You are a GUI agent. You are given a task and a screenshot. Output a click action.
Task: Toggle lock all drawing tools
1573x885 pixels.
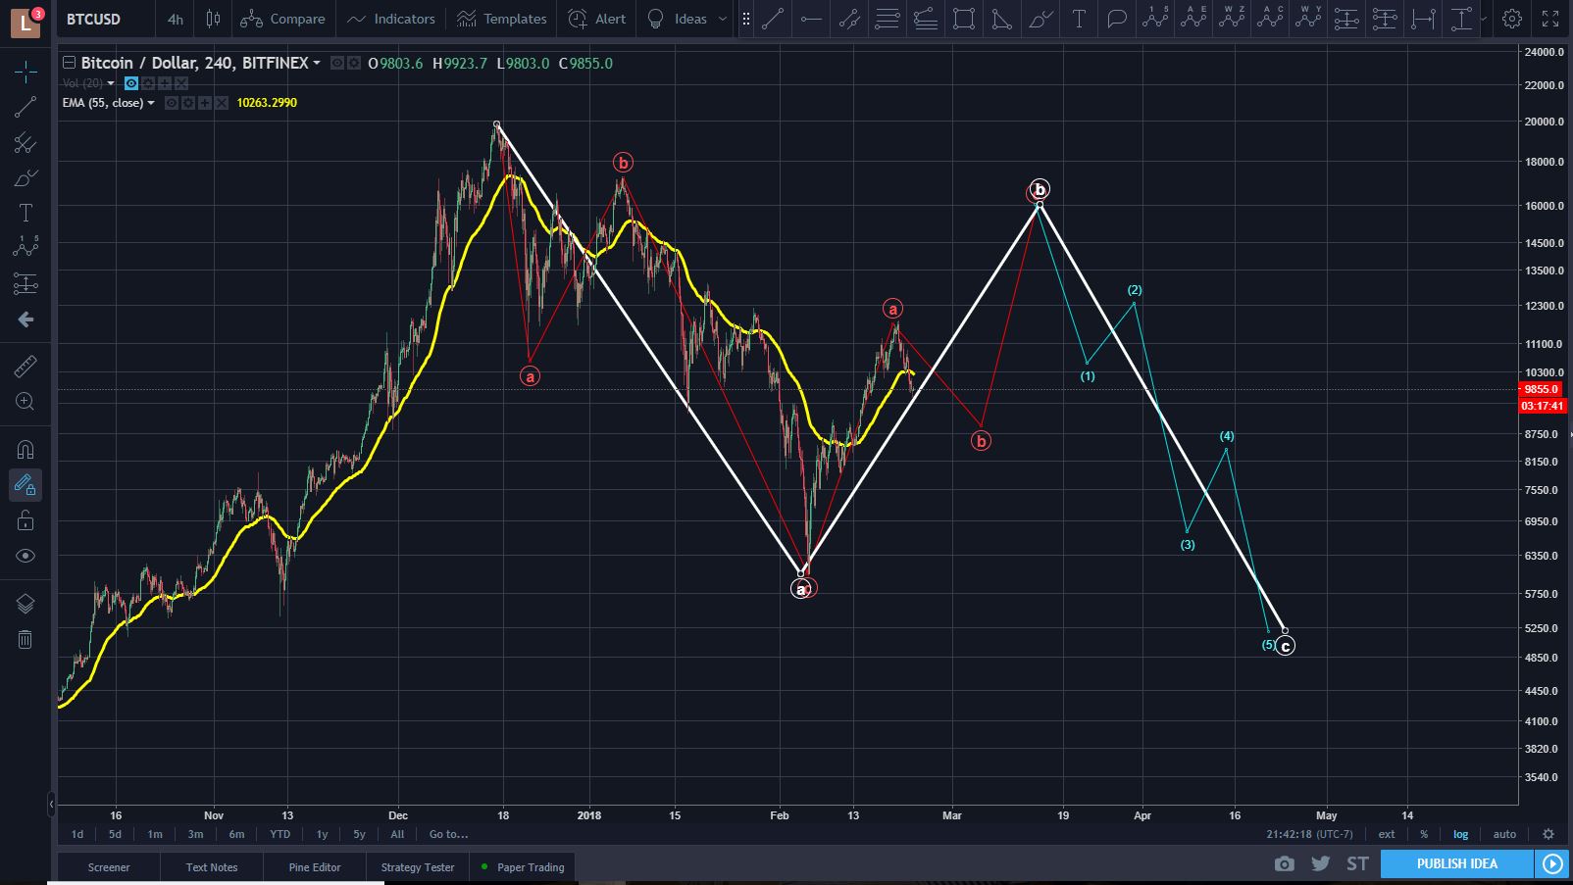tap(25, 520)
